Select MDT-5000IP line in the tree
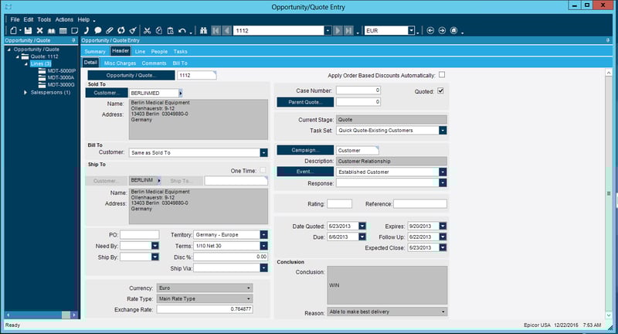The width and height of the screenshot is (618, 334). click(62, 71)
